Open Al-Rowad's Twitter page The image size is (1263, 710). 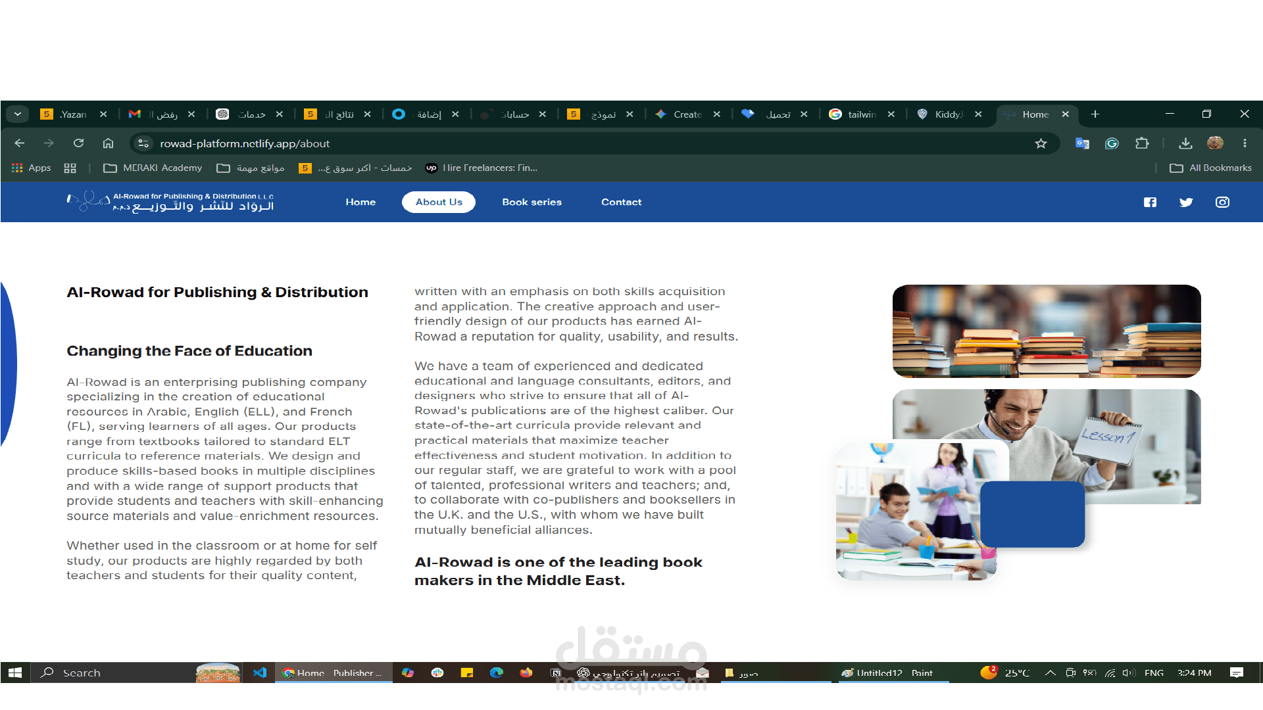1186,202
